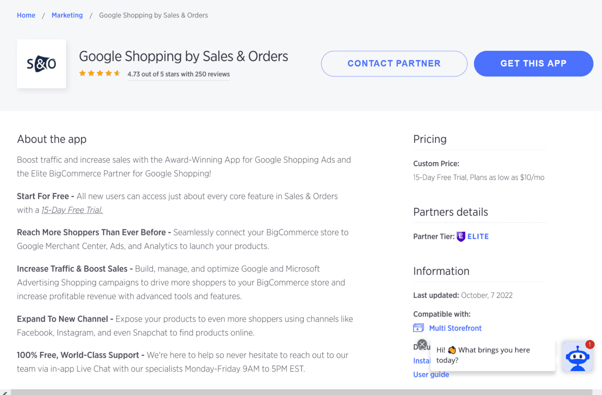
Task: Click the S&O app logo icon
Action: (x=41, y=63)
